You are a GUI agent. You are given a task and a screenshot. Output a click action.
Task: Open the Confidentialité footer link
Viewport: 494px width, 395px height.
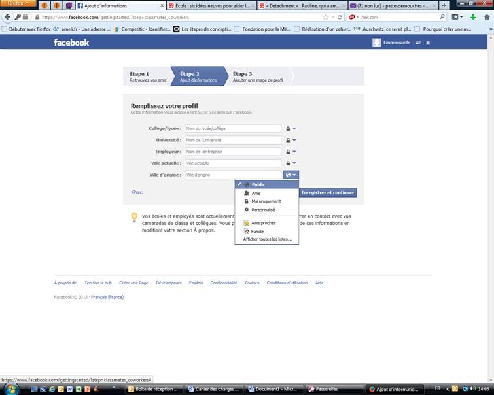click(x=224, y=283)
